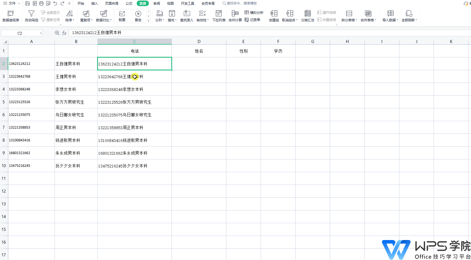The height and width of the screenshot is (260, 471).
Task: Open the Fill (填充) tool
Action: click(172, 16)
